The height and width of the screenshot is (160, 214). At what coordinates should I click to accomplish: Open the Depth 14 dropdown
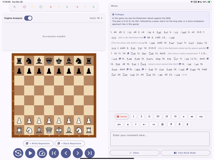96,18
